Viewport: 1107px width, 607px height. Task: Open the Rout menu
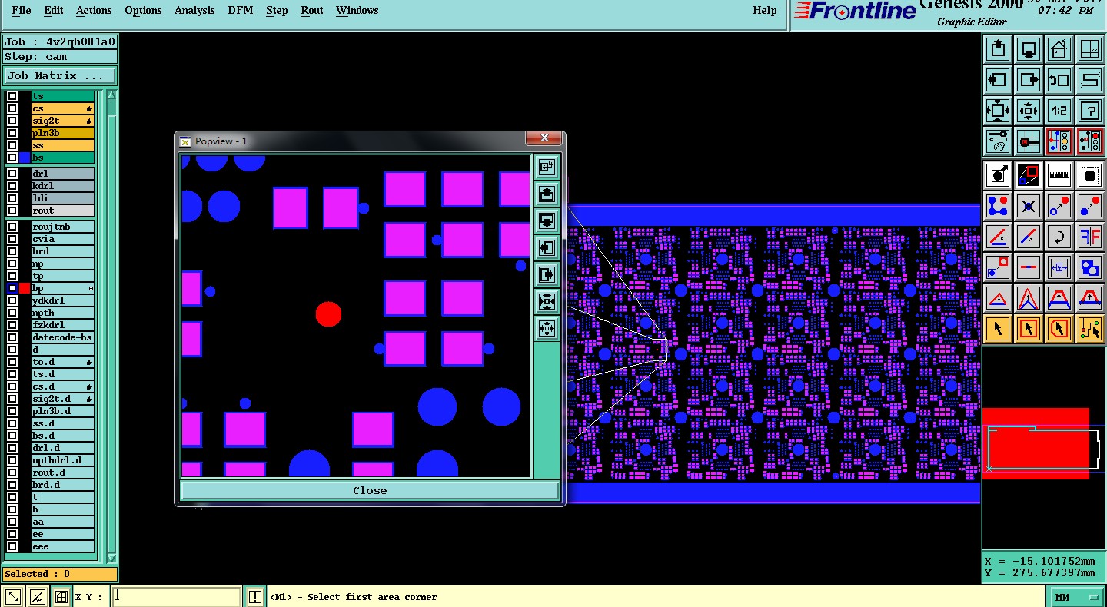coord(312,10)
